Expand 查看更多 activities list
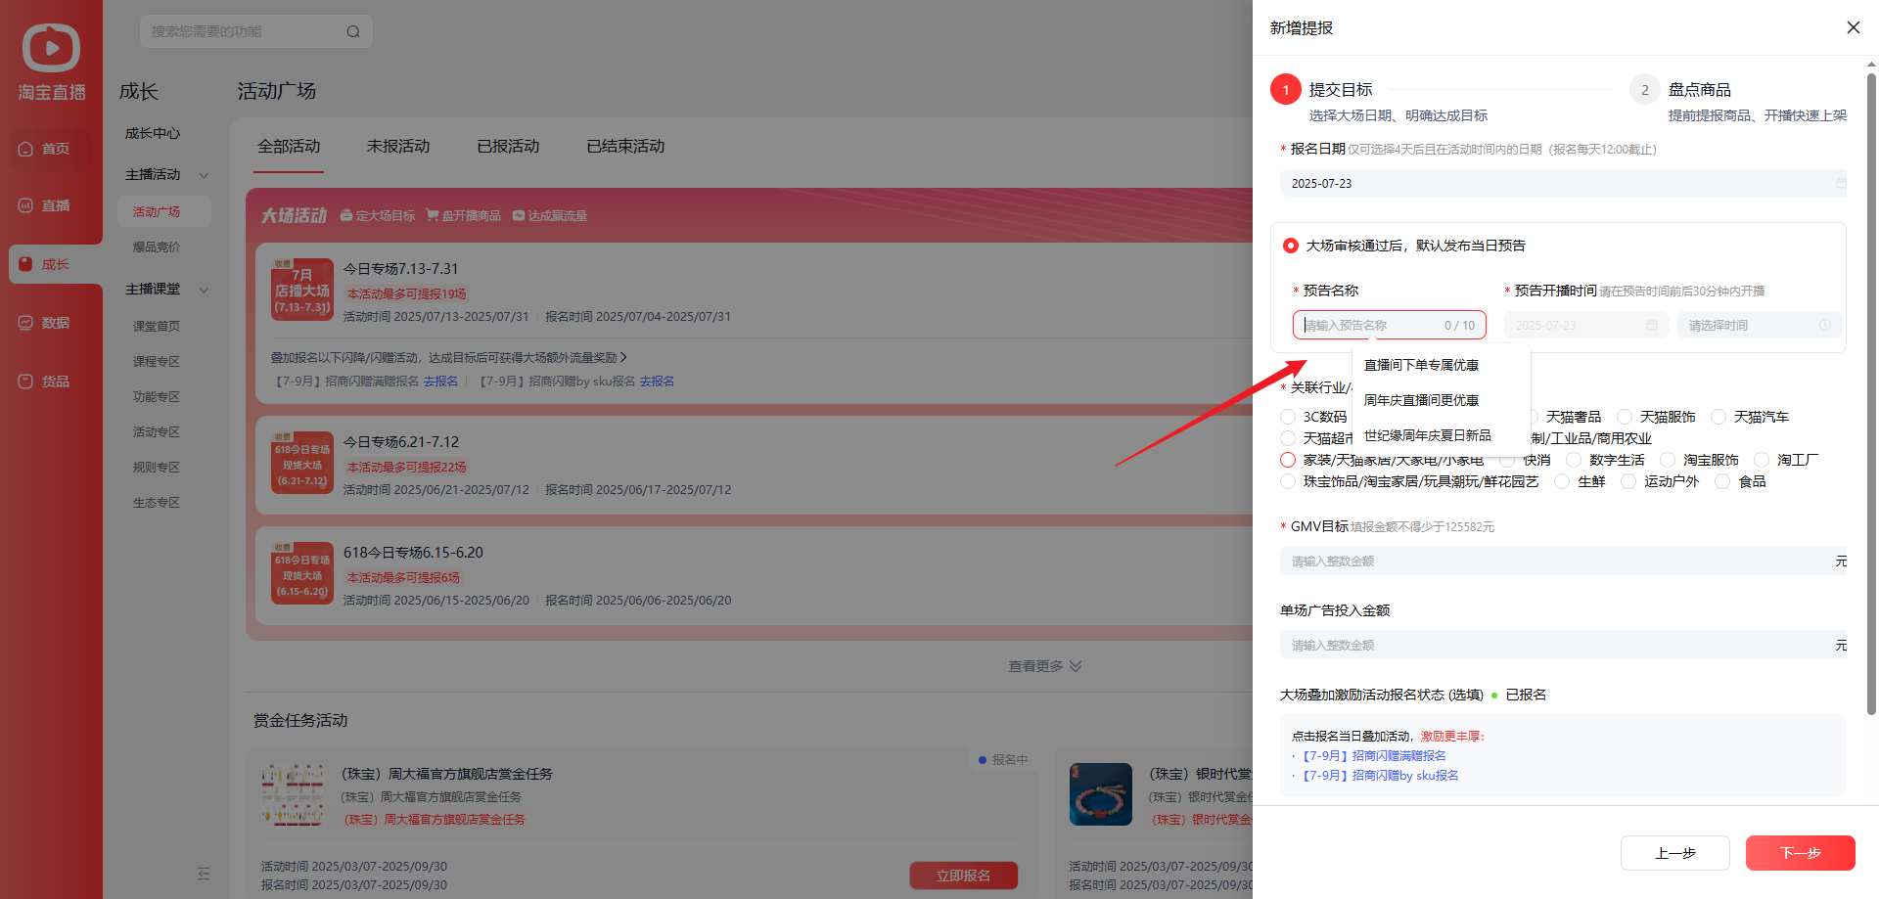Viewport: 1879px width, 899px height. click(1044, 666)
